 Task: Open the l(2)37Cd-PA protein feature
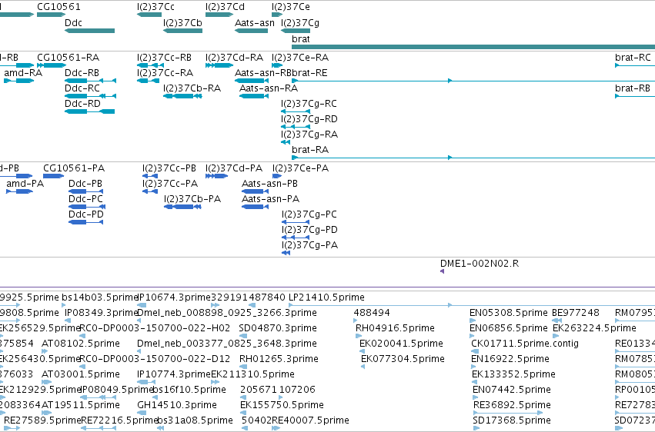pos(217,176)
